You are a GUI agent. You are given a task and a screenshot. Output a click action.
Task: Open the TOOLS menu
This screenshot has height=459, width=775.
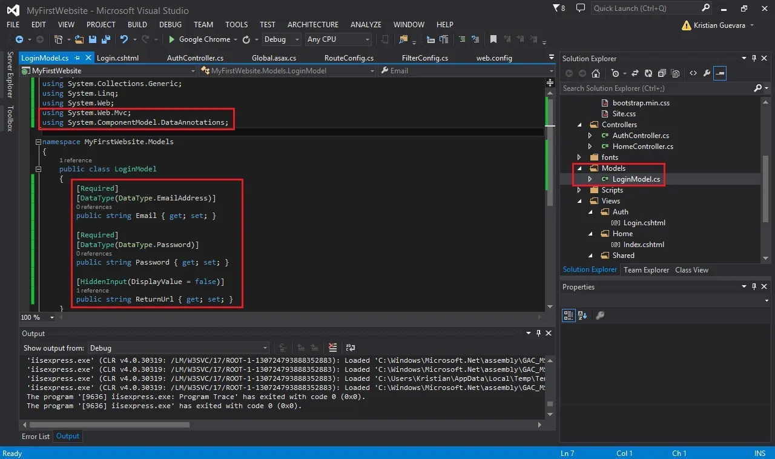236,25
